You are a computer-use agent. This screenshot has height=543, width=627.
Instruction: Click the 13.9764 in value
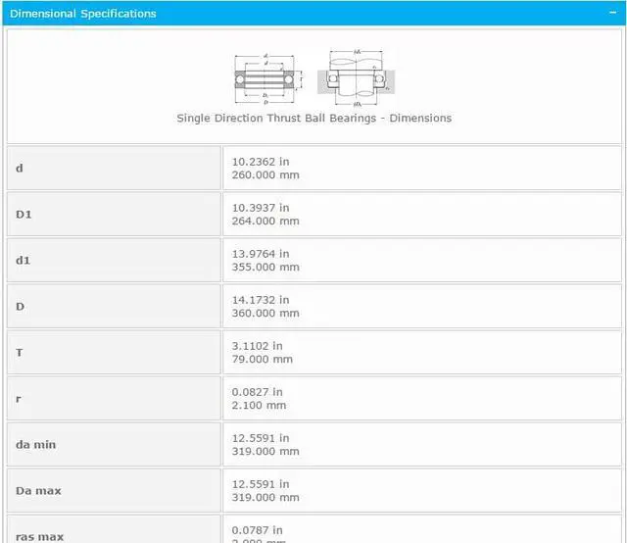(260, 254)
